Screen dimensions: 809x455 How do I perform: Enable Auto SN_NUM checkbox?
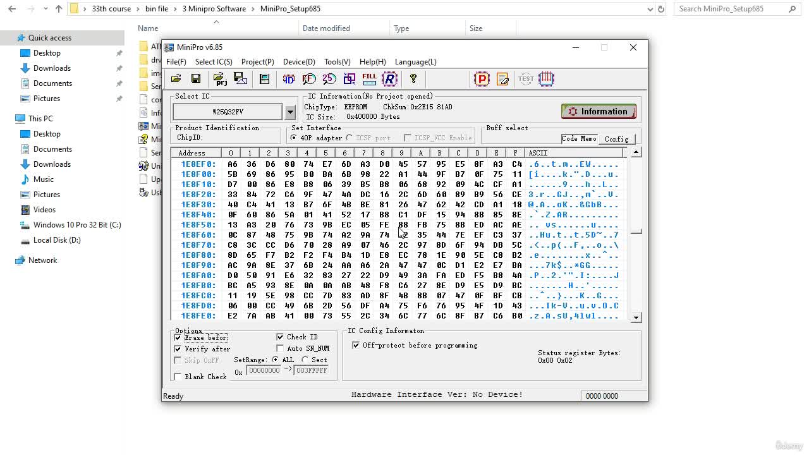[x=280, y=348]
